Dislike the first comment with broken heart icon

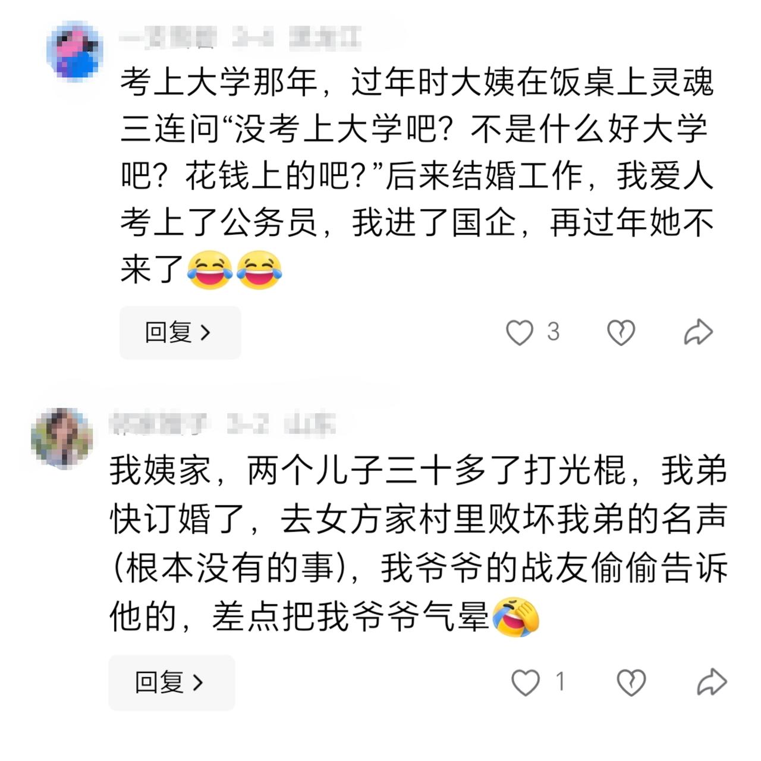(621, 332)
